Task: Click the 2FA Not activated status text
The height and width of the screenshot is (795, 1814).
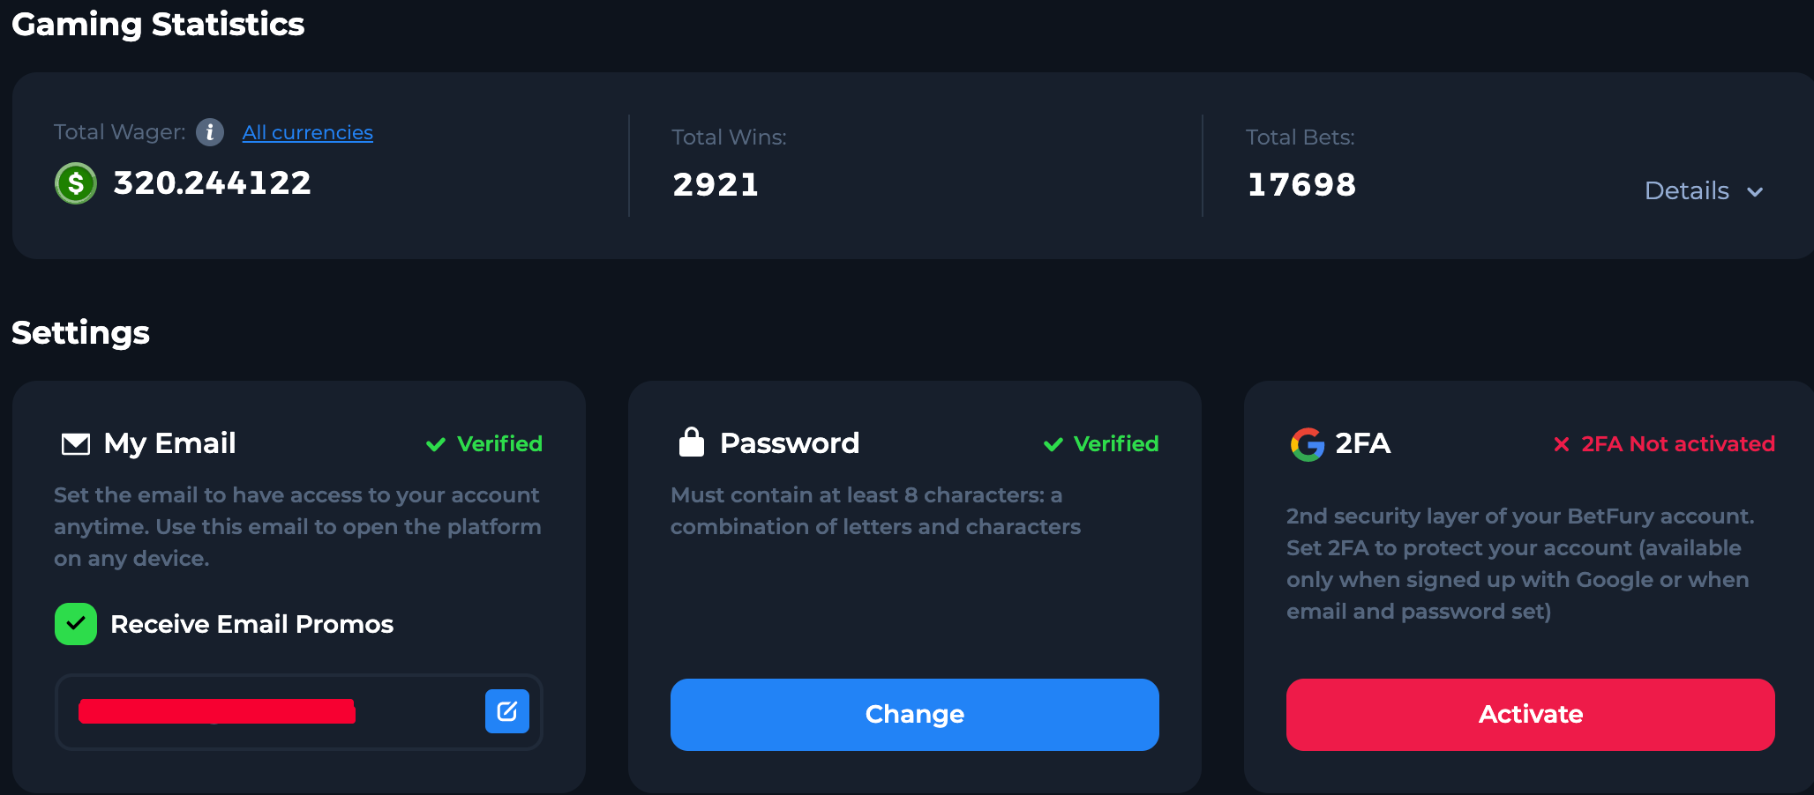Action: [x=1677, y=444]
